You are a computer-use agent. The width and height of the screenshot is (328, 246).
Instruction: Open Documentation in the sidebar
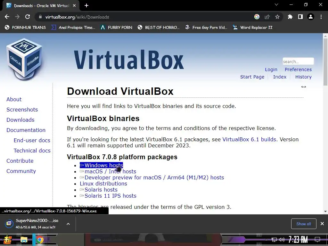click(26, 130)
